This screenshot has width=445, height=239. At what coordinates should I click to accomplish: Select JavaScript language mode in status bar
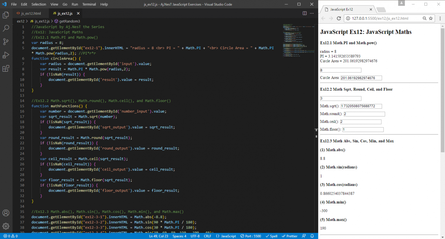coord(226,236)
